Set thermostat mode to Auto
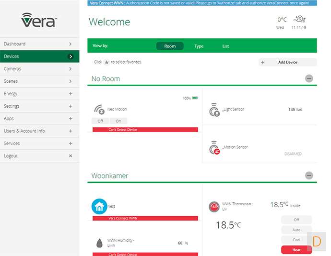 tap(296, 230)
